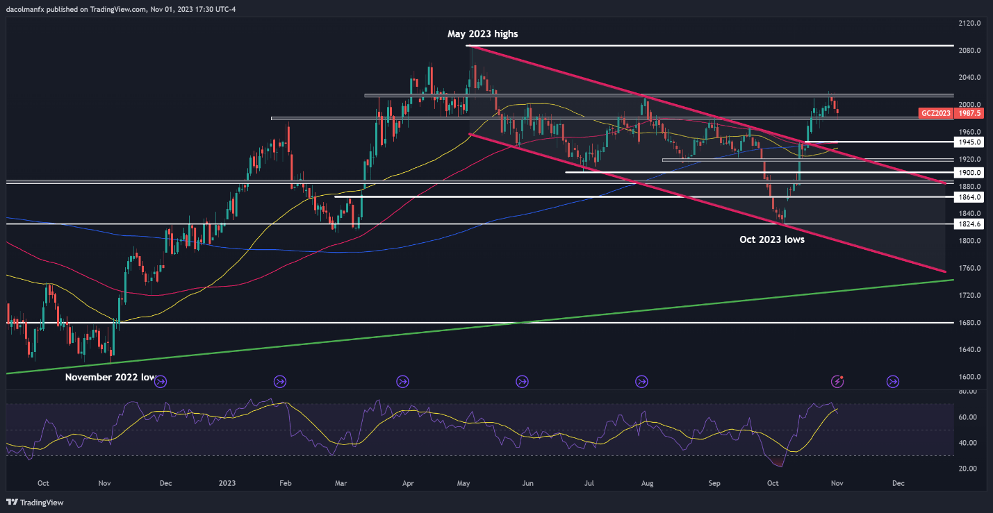
Task: Select the lower pink descending channel line
Action: click(x=709, y=203)
